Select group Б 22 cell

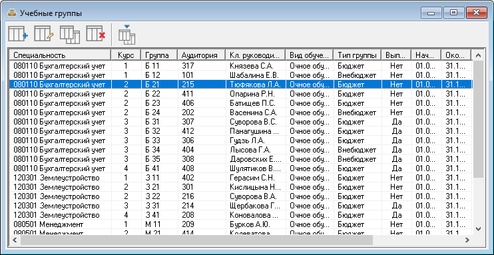159,94
